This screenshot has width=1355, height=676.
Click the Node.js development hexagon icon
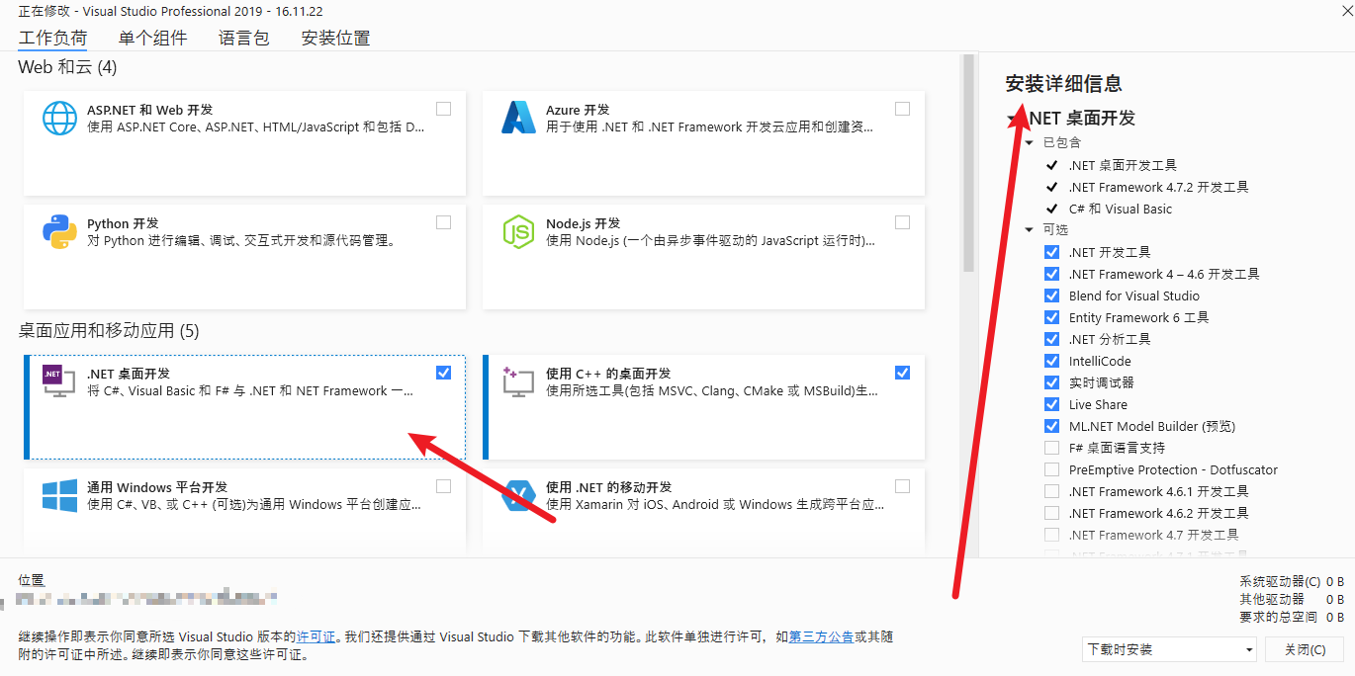click(518, 231)
